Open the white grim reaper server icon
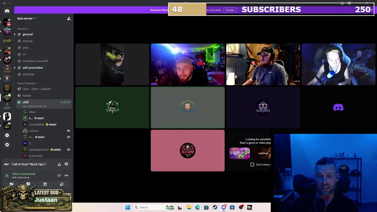This screenshot has height=212, width=377. coord(7,116)
